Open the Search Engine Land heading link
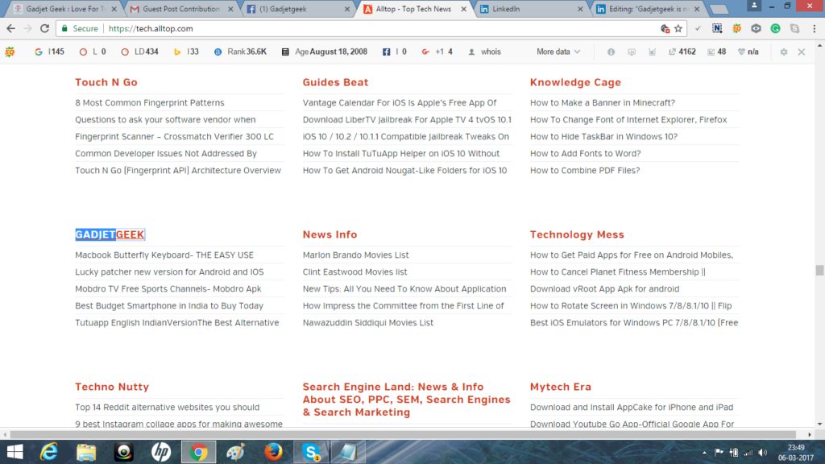The image size is (825, 464). tap(407, 400)
